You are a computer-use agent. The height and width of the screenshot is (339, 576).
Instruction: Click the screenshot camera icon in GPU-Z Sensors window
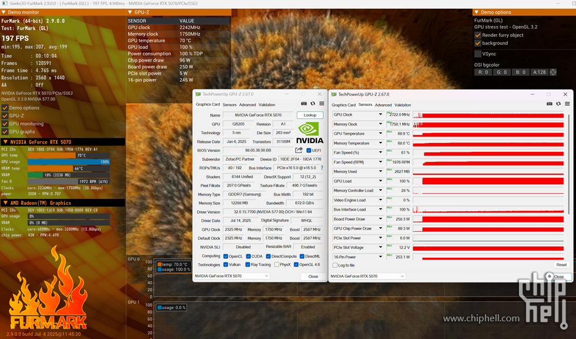pyautogui.click(x=549, y=104)
